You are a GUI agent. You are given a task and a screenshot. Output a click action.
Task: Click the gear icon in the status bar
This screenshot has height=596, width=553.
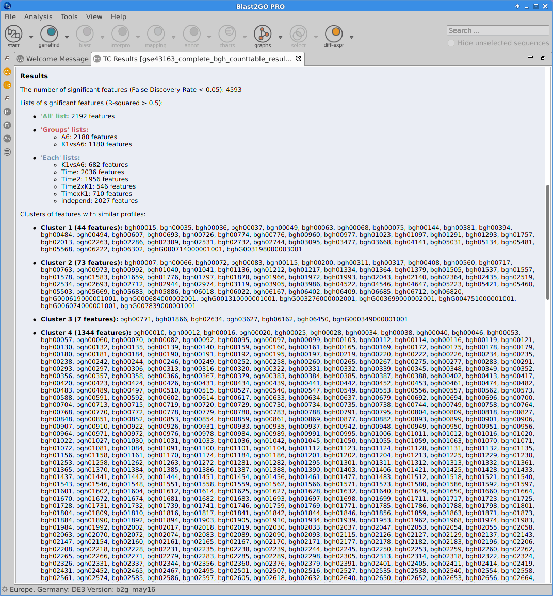pos(5,589)
